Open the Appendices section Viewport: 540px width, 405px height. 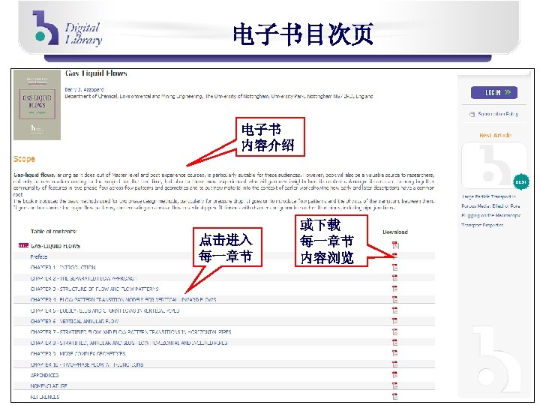point(44,375)
